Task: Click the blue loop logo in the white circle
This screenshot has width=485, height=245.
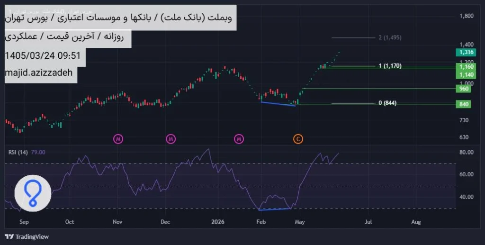Action: pyautogui.click(x=33, y=193)
